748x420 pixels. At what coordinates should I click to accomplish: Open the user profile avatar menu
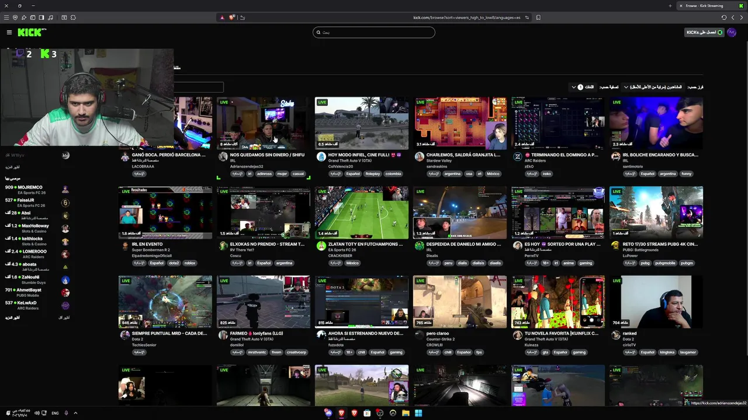(732, 33)
